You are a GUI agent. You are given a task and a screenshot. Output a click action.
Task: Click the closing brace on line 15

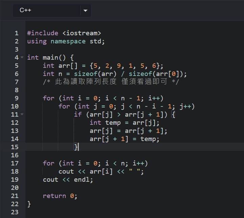pyautogui.click(x=76, y=147)
